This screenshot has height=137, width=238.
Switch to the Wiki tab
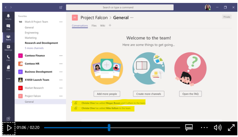[x=102, y=26]
